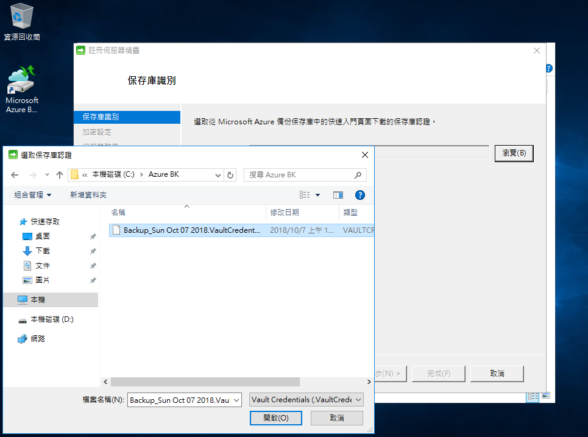This screenshot has height=437, width=588.
Task: Select 本機 in navigation pane
Action: [51, 300]
